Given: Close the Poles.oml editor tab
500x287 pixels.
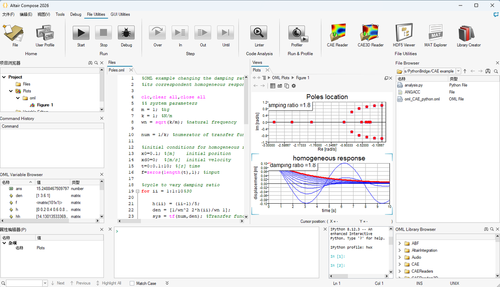Looking at the screenshot, I should pos(131,70).
